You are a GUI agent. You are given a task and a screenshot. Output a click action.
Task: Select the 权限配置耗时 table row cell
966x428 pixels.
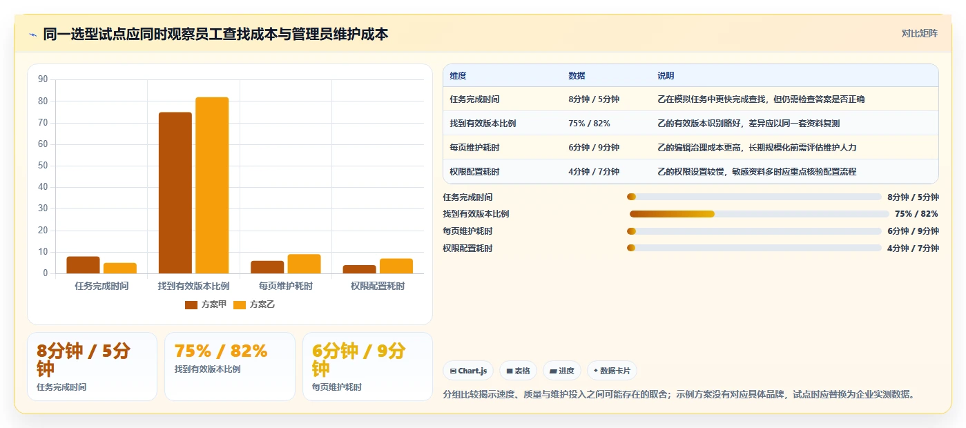coord(502,172)
